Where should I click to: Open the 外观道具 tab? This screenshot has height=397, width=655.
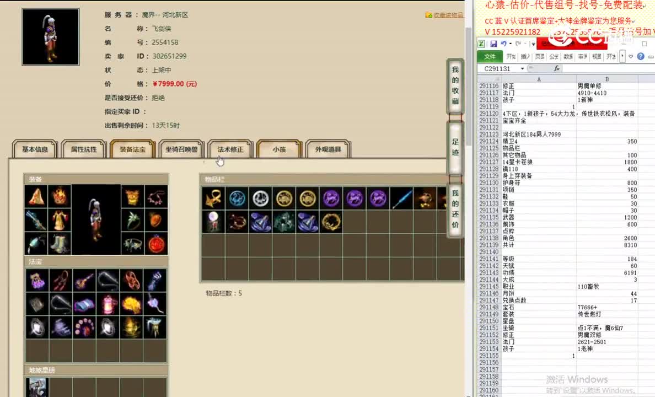(x=328, y=149)
